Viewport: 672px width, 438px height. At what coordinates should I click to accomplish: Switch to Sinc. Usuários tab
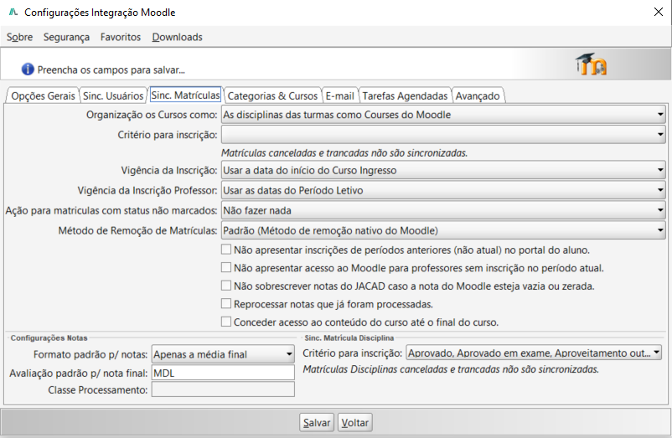point(113,95)
